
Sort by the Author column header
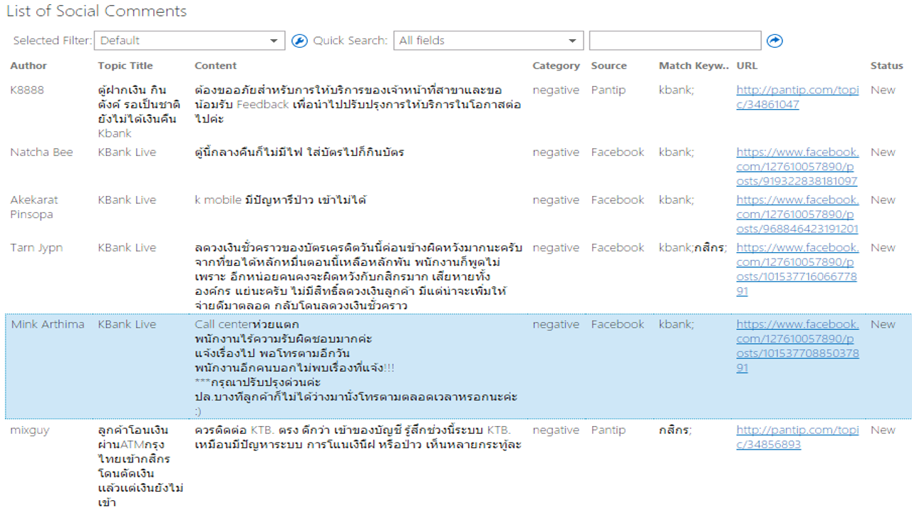28,66
